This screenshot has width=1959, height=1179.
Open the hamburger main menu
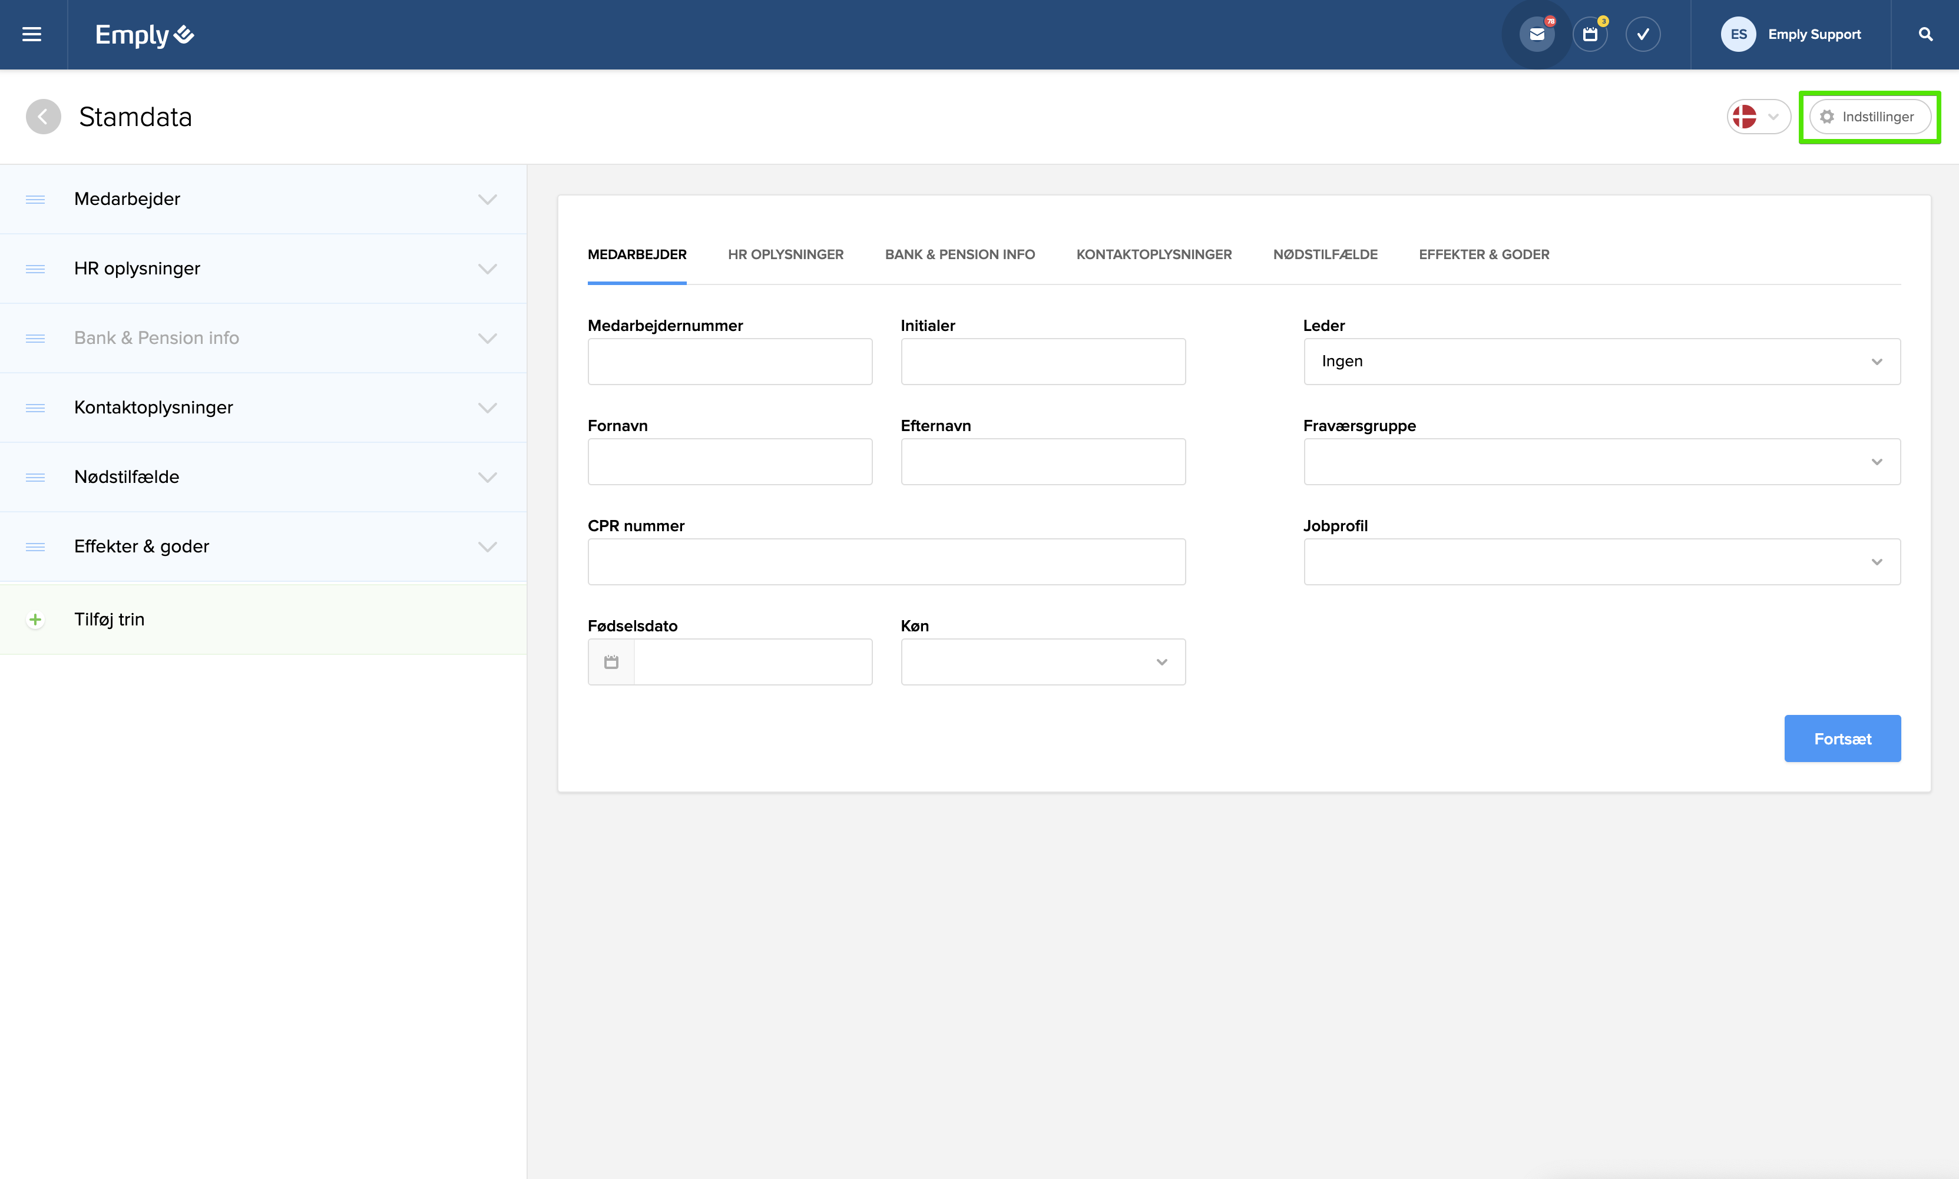pos(32,34)
